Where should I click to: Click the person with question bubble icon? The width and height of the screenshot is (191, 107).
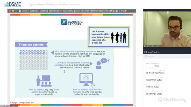(103, 64)
